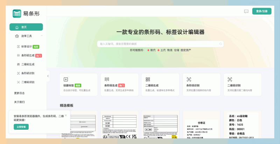Click the 精选模板 heading
The width and height of the screenshot is (280, 144).
click(66, 106)
